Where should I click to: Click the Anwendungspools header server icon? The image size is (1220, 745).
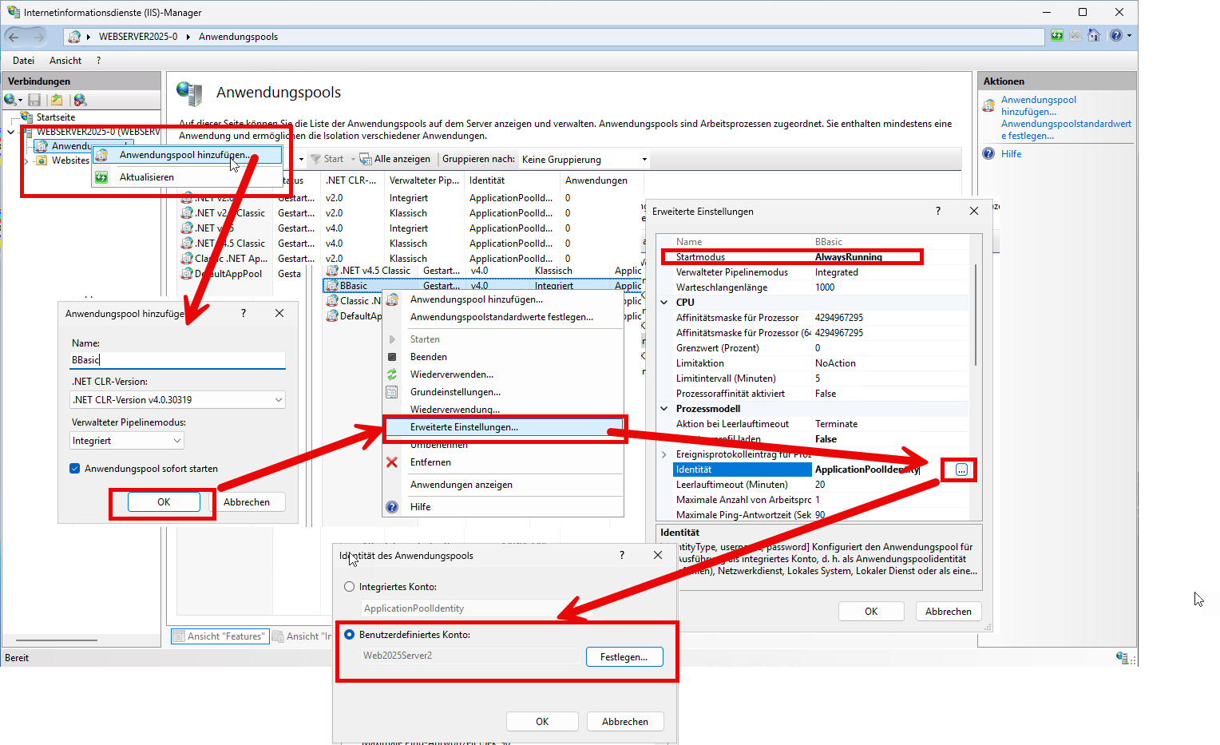click(x=190, y=93)
